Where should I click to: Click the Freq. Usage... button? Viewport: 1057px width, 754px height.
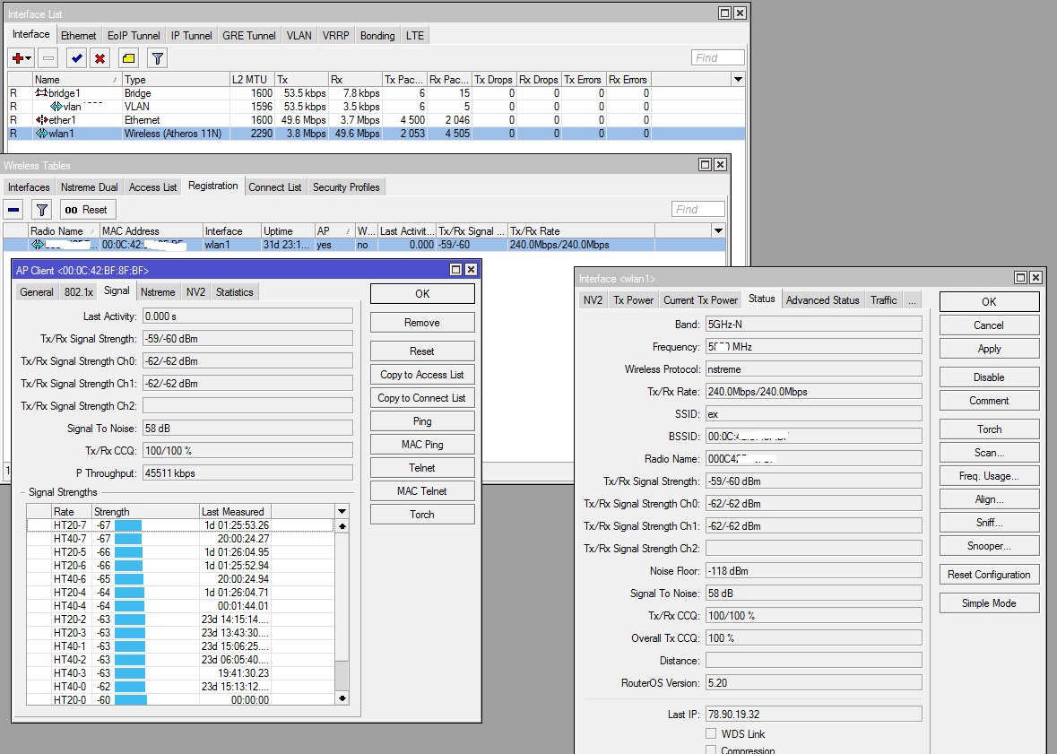pyautogui.click(x=989, y=476)
